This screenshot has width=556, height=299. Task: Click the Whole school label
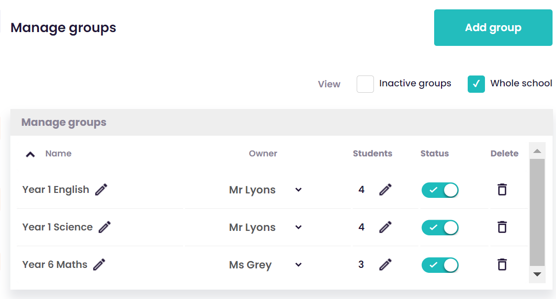(521, 83)
